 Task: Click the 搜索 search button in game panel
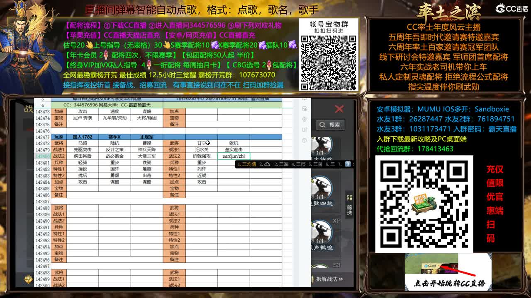pos(330,125)
